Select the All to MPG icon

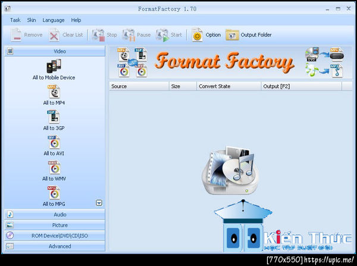(54, 193)
